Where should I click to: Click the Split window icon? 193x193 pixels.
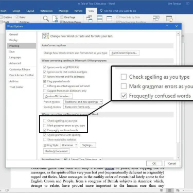109,19
